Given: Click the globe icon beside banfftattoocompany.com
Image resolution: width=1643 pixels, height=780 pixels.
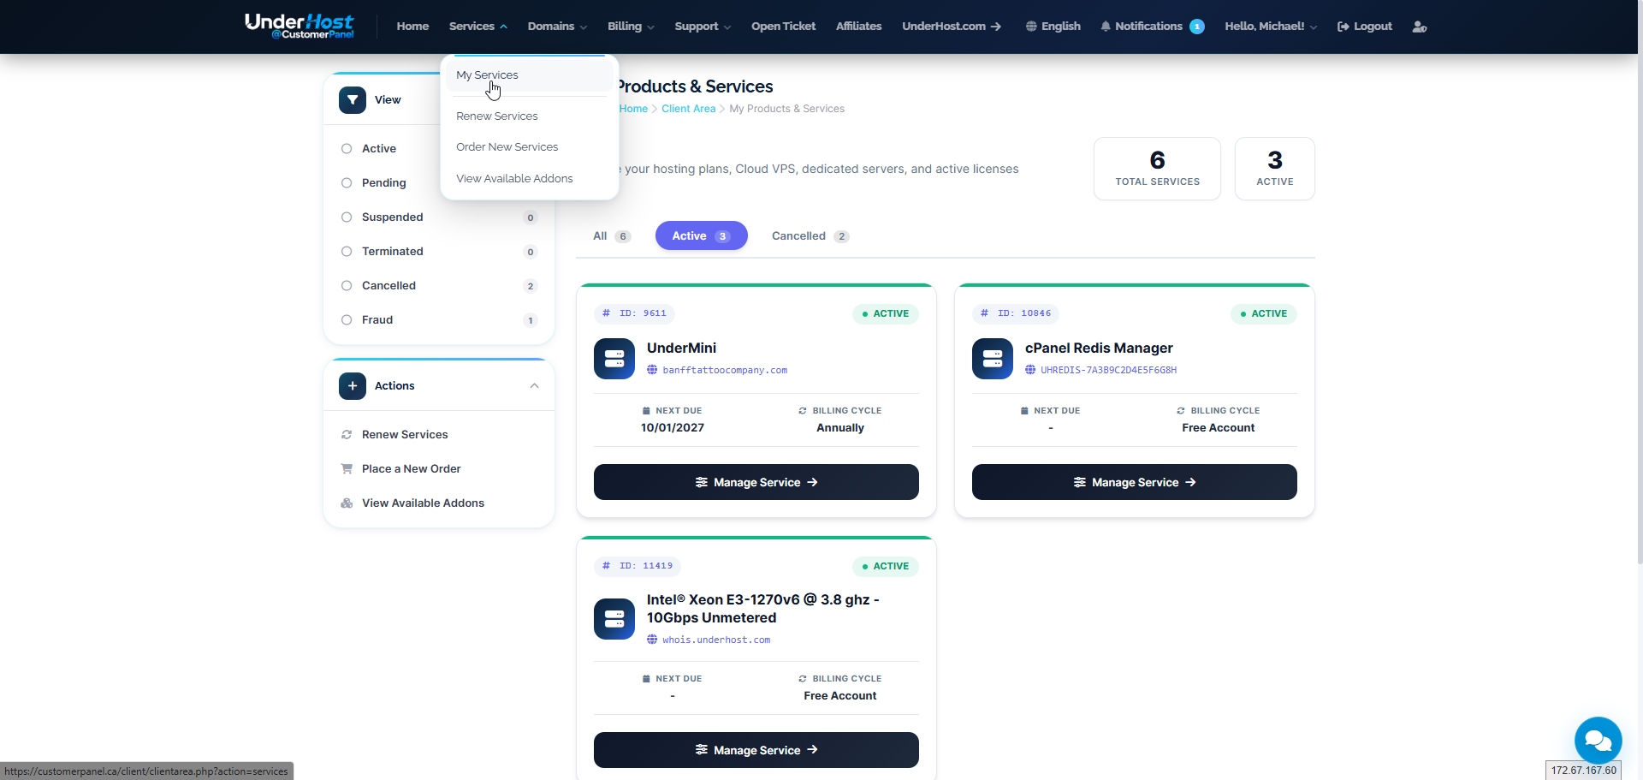Looking at the screenshot, I should pyautogui.click(x=652, y=370).
